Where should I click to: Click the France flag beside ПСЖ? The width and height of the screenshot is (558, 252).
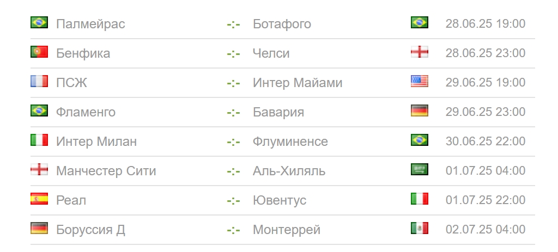coord(39,82)
